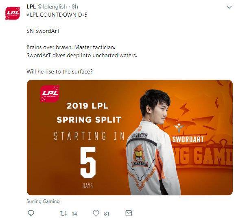The height and width of the screenshot is (218, 236).
Task: Open the LPL account name link
Action: (31, 6)
